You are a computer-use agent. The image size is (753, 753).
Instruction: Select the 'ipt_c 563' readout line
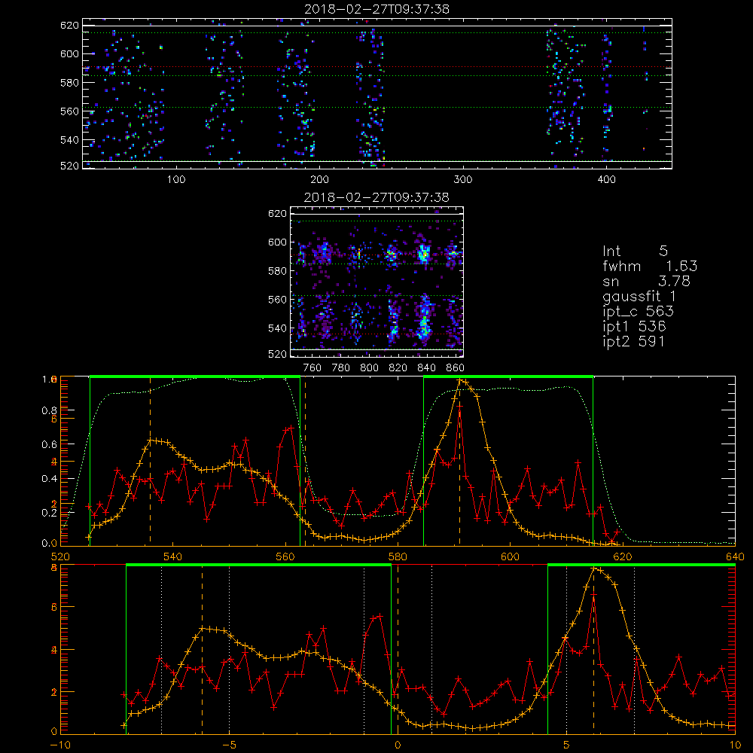[x=639, y=312]
